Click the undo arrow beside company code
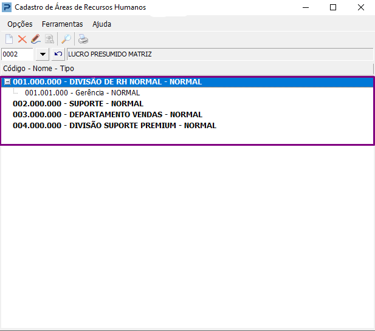Image resolution: width=375 pixels, height=331 pixels. point(58,54)
